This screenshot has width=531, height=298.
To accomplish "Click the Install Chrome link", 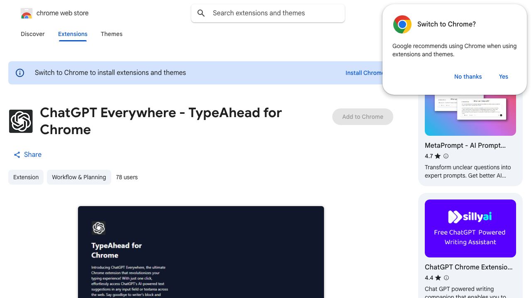I will tap(364, 73).
